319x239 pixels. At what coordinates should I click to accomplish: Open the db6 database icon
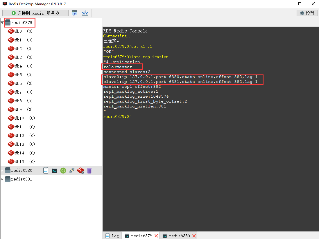(11, 83)
